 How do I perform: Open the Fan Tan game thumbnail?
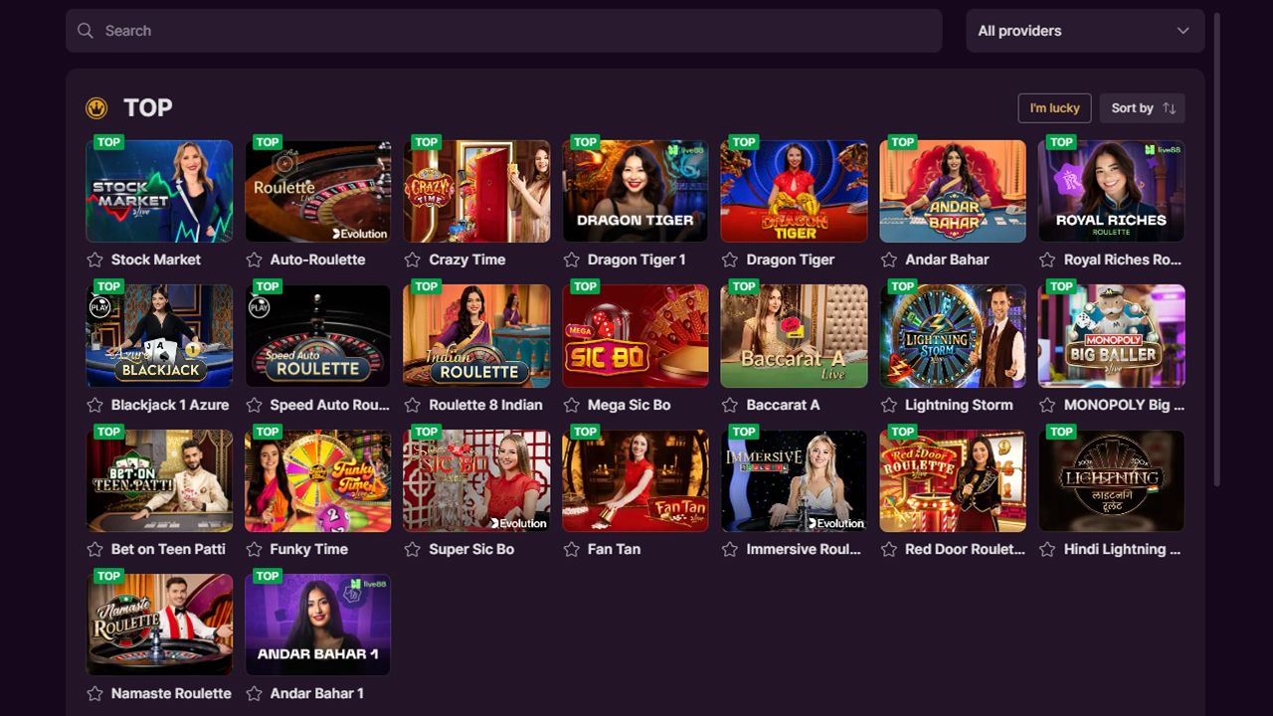(636, 480)
